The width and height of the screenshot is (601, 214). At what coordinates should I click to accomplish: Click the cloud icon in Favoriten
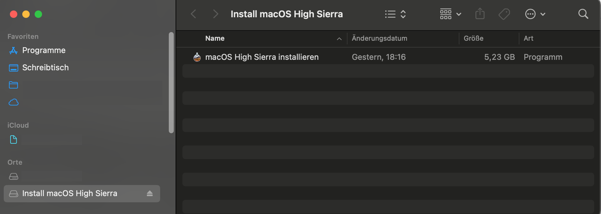tap(14, 102)
